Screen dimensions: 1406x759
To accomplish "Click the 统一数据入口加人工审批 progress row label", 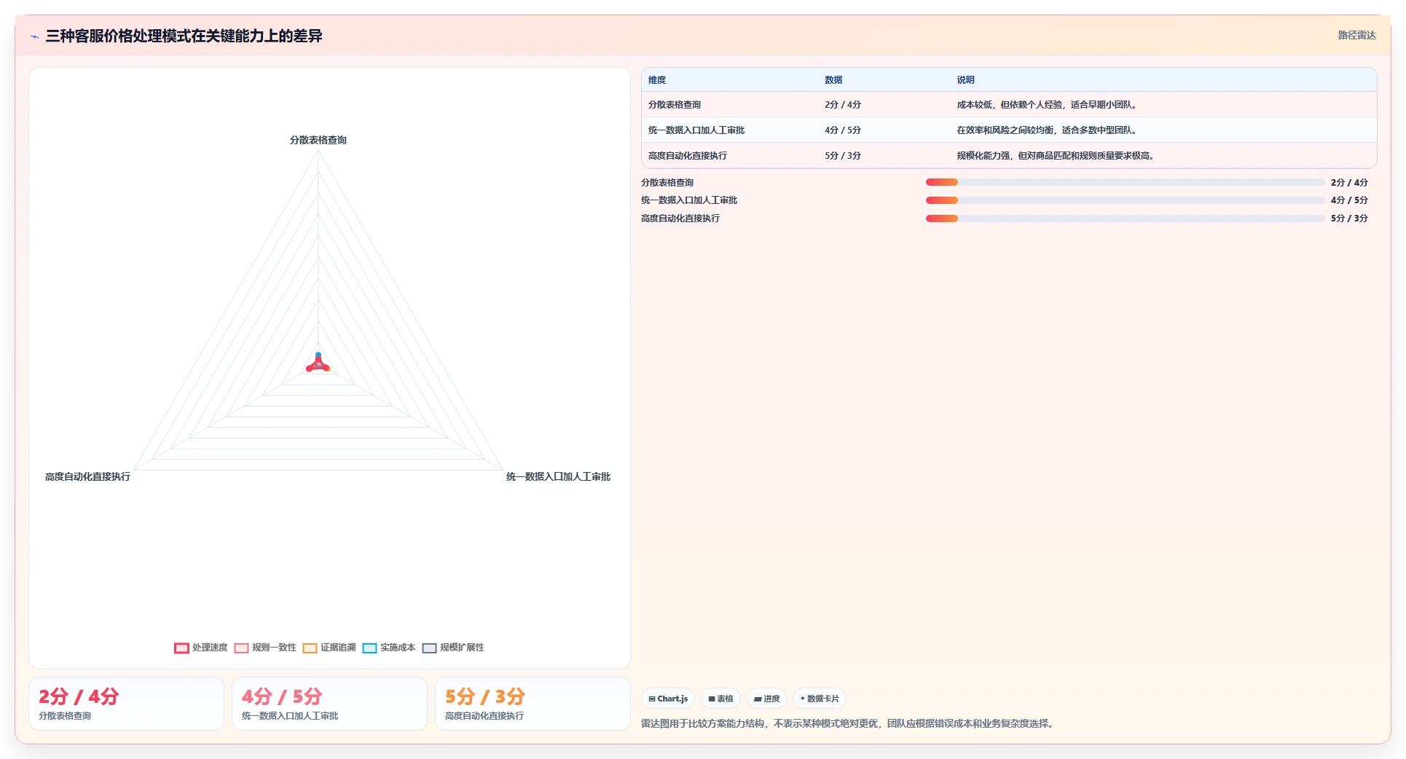I will click(689, 200).
